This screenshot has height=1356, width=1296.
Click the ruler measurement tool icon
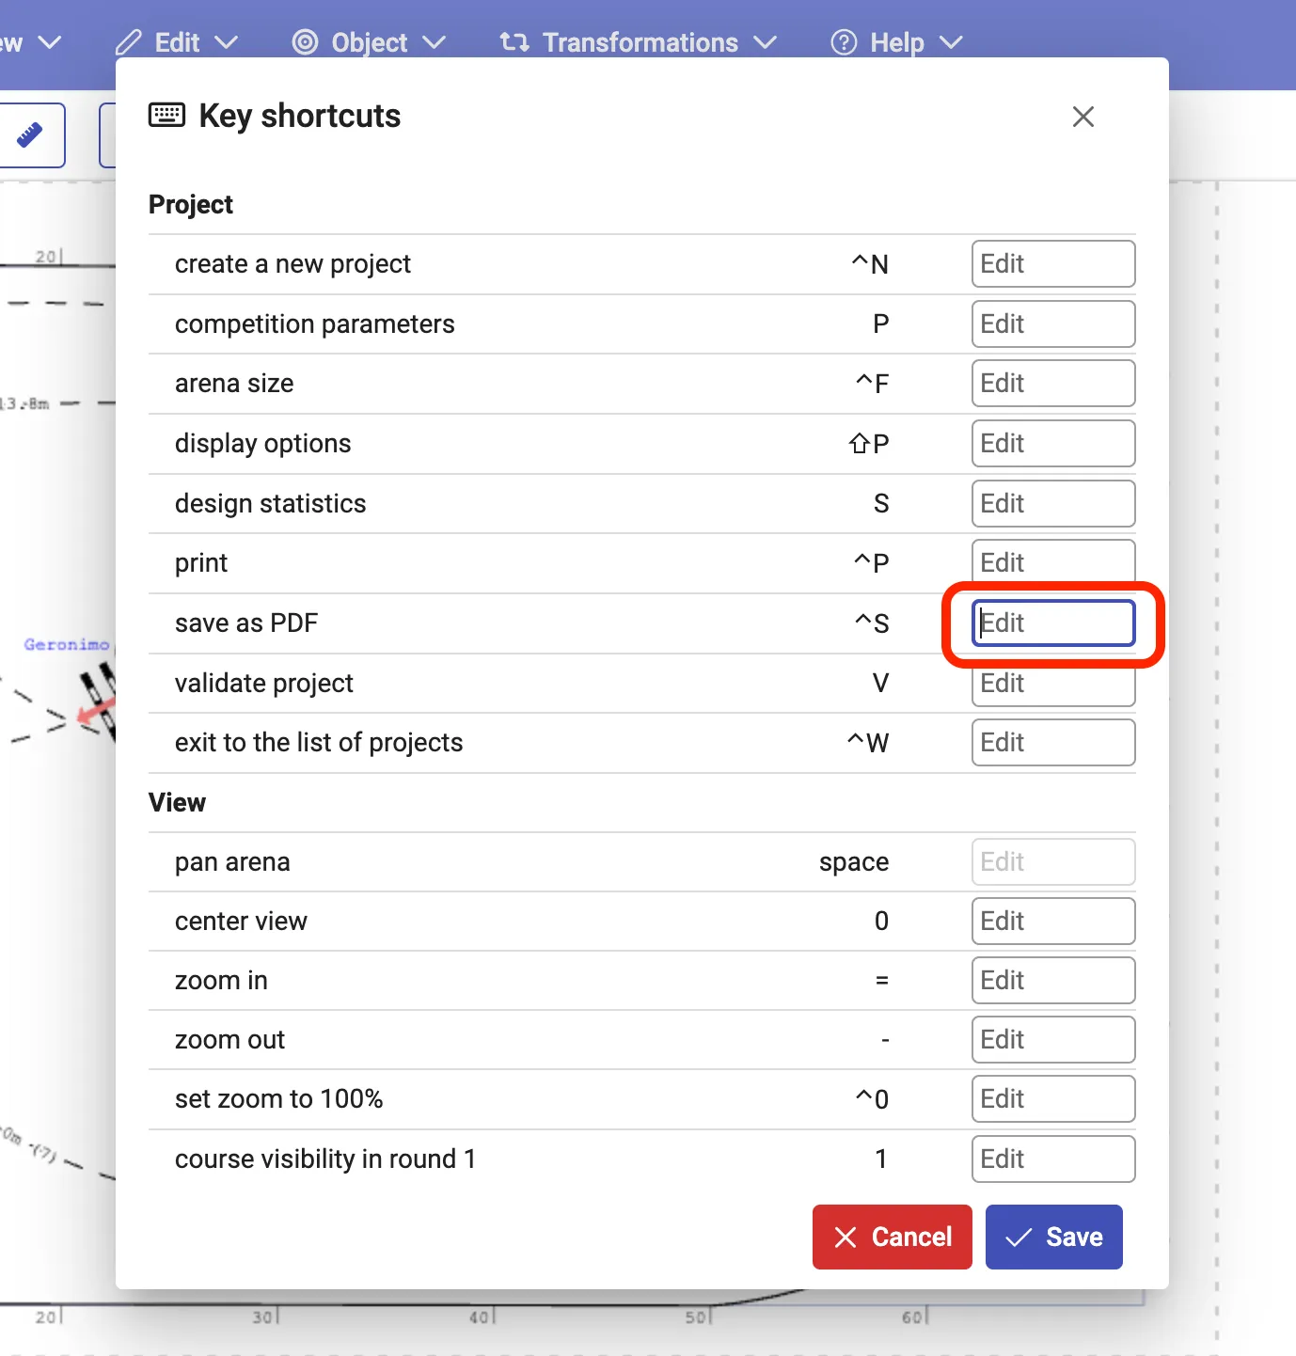(x=30, y=135)
